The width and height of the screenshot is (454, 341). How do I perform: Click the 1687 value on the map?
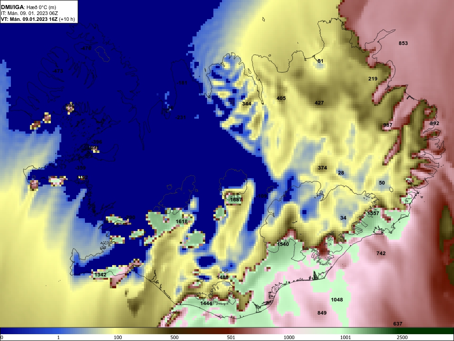236,200
